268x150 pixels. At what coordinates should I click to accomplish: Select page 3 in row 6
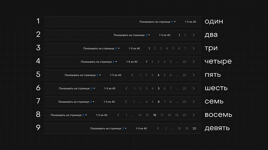[146, 89]
